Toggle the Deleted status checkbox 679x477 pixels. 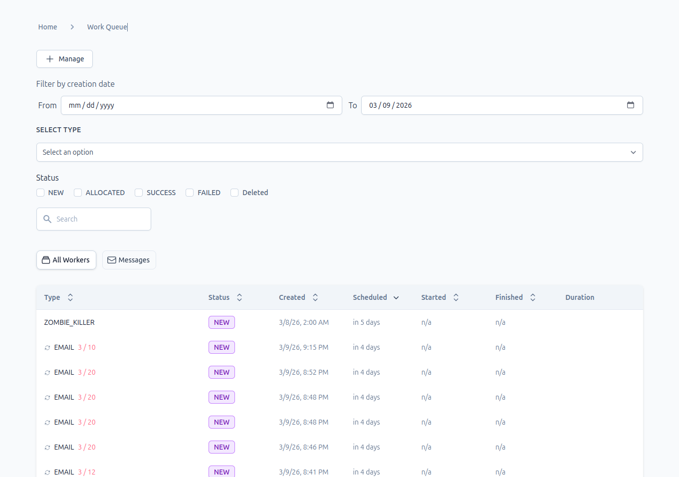point(234,193)
